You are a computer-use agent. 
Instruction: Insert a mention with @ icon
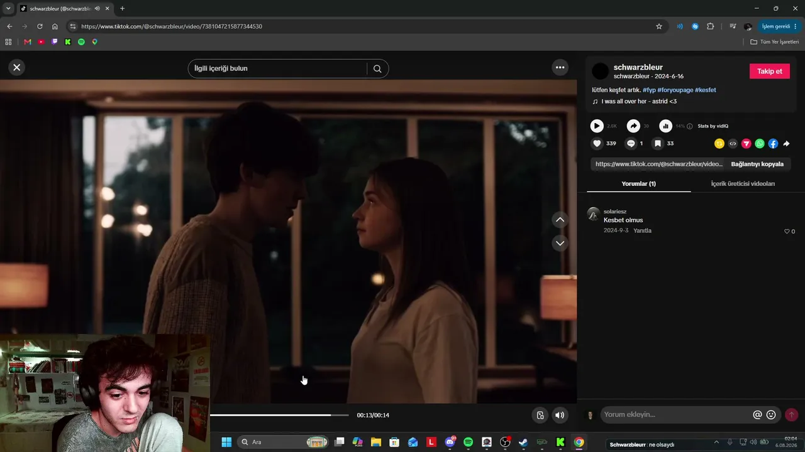click(757, 415)
